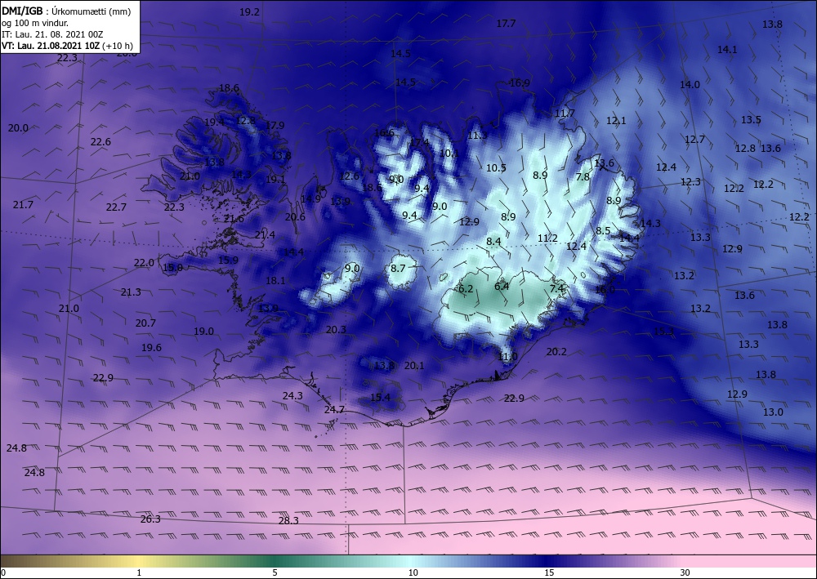Screen dimensions: 817x579
Task: Click the value 24.7 on the map
Action: [334, 409]
